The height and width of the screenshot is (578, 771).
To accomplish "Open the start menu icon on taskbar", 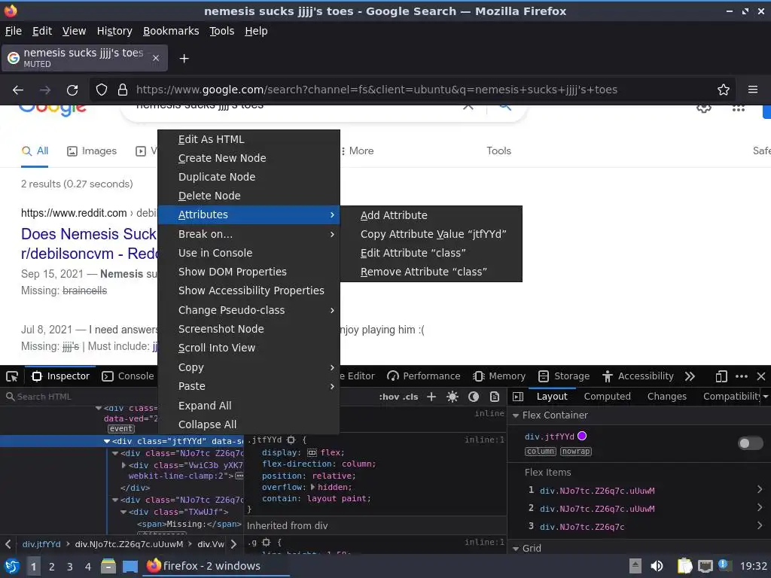I will pos(11,566).
